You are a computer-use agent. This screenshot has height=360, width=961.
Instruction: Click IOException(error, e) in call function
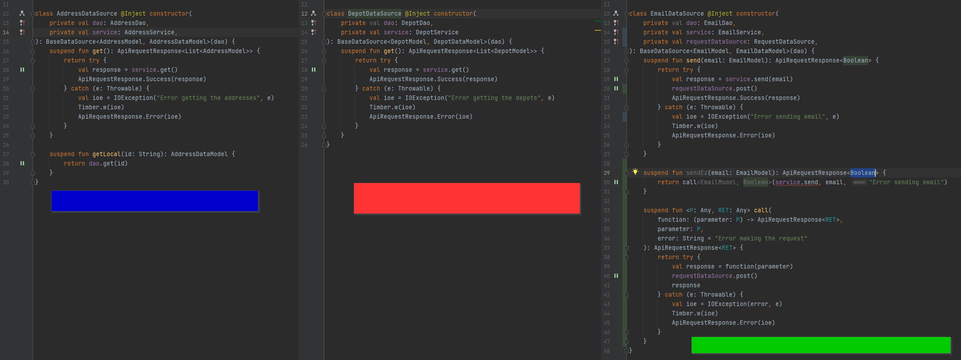[745, 304]
